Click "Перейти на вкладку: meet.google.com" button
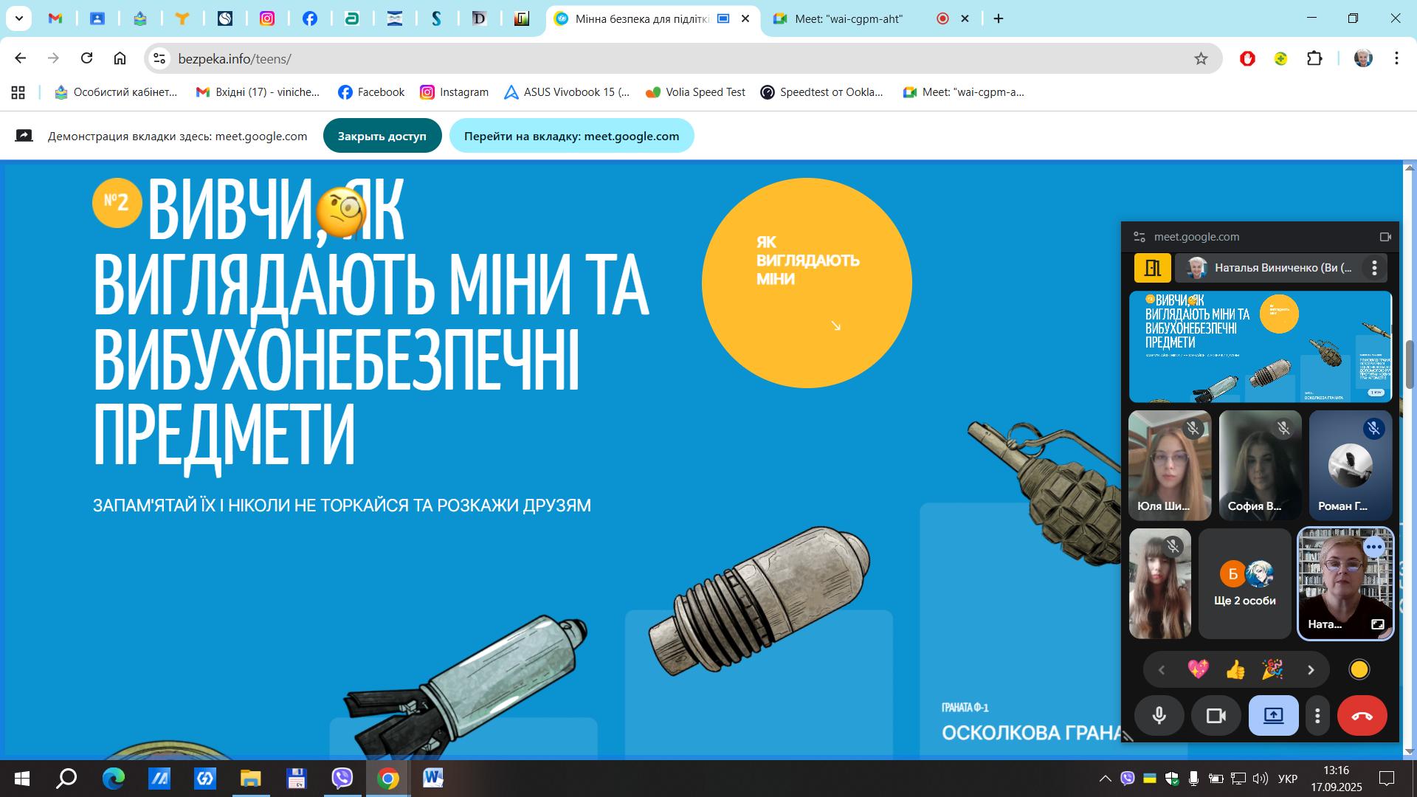This screenshot has height=797, width=1417. point(571,136)
